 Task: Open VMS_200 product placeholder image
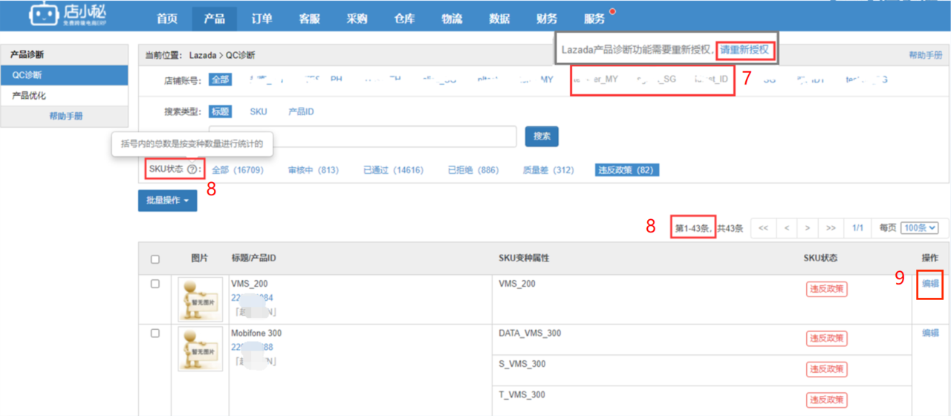coord(200,299)
